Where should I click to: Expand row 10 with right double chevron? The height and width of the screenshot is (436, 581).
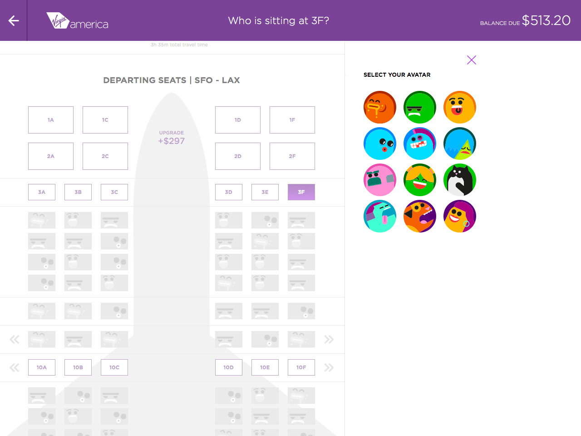tap(329, 367)
